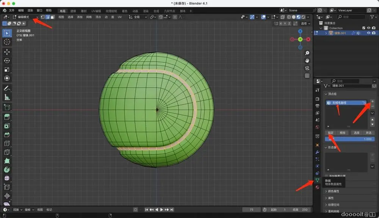This screenshot has width=379, height=218.
Task: Switch to edge select mode
Action: (x=48, y=17)
